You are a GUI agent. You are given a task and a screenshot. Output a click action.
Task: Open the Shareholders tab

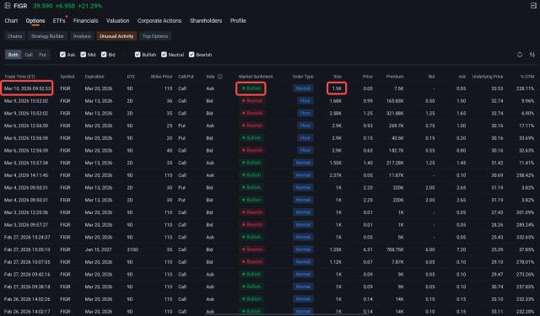[206, 20]
